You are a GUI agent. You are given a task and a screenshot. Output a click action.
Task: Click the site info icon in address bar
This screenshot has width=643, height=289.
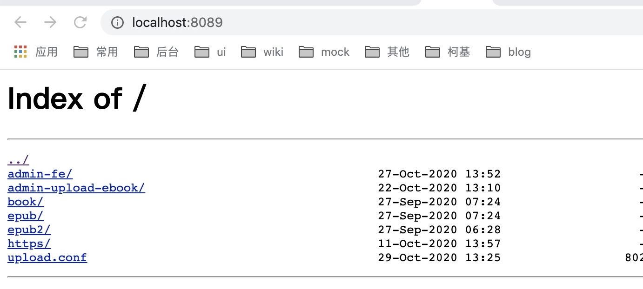click(x=118, y=22)
